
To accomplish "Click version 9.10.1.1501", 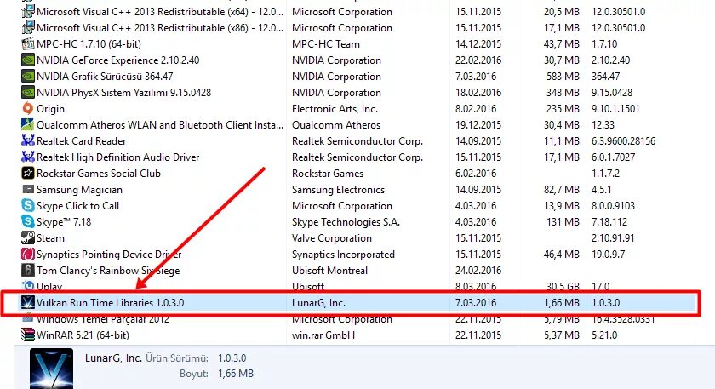I will point(615,109).
